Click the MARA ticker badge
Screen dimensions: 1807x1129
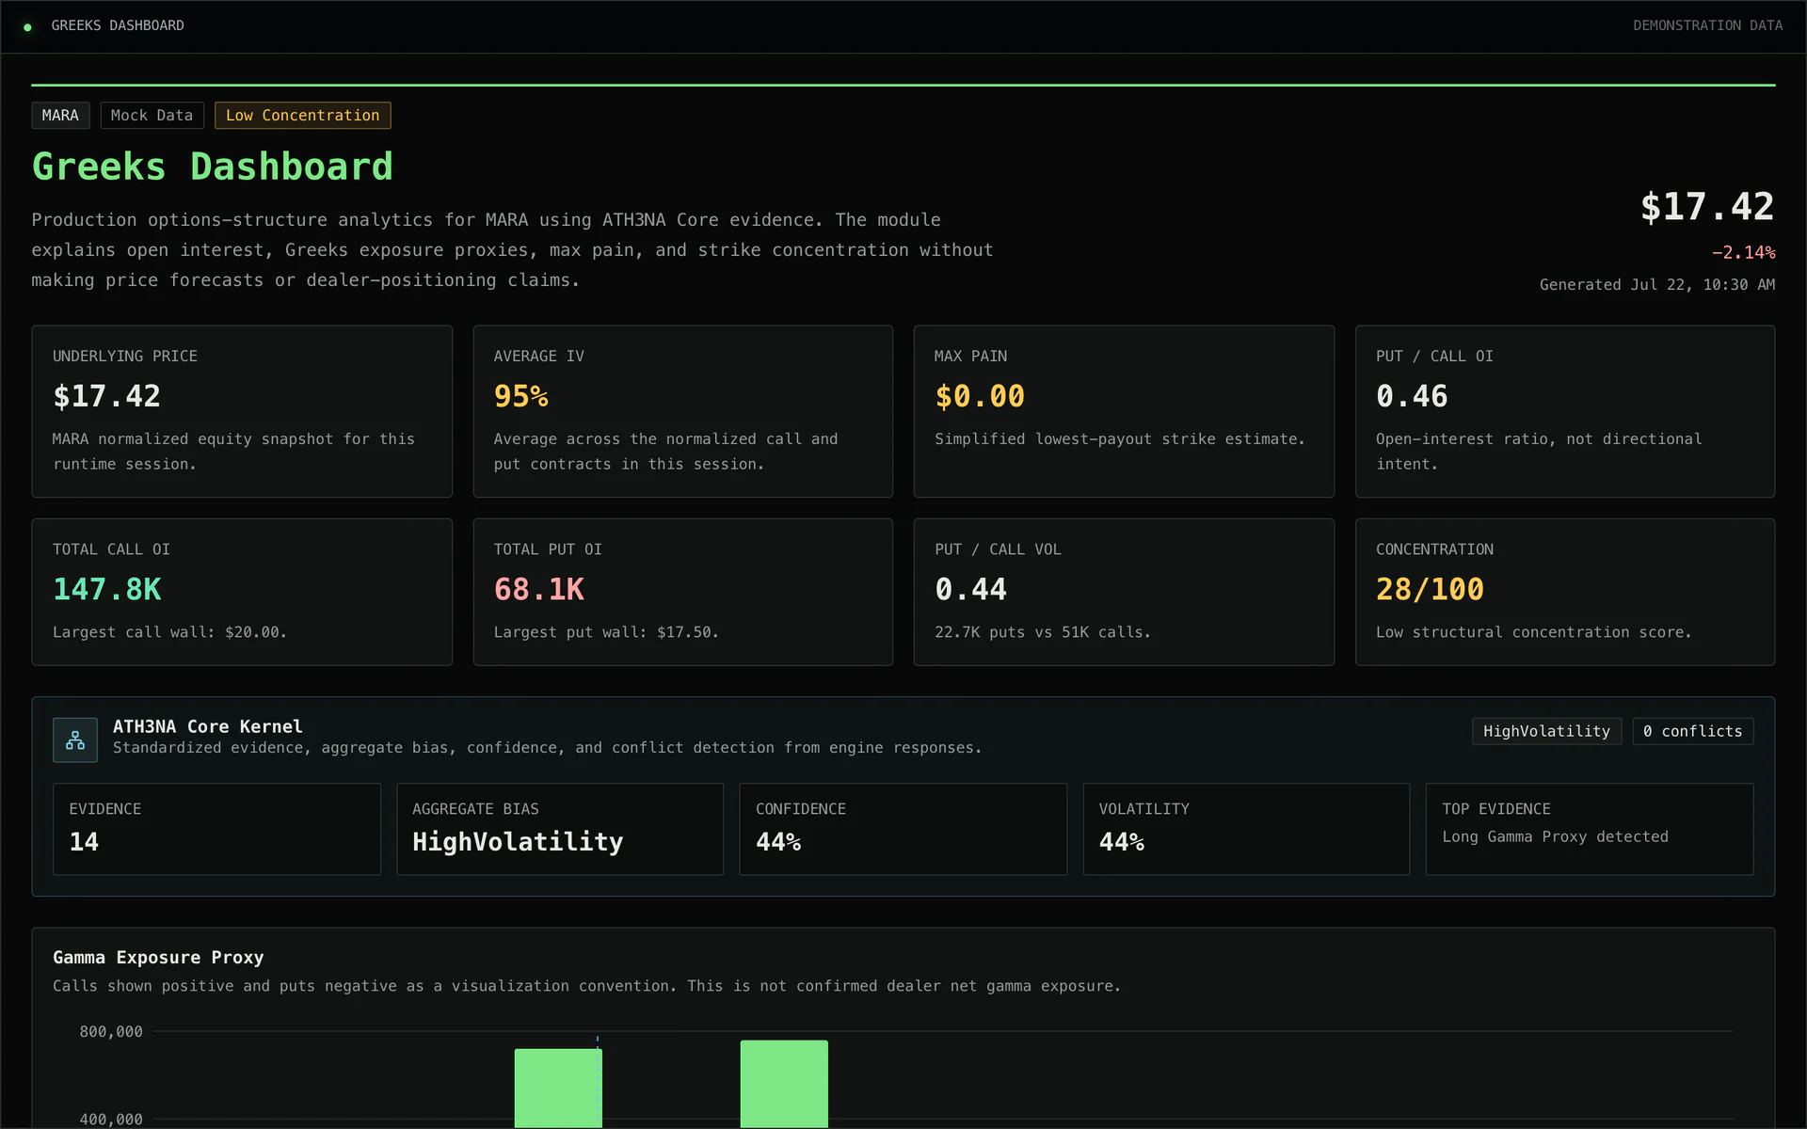(x=60, y=116)
